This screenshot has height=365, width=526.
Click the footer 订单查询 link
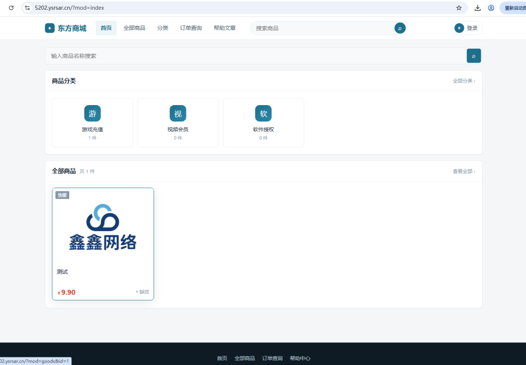click(272, 358)
